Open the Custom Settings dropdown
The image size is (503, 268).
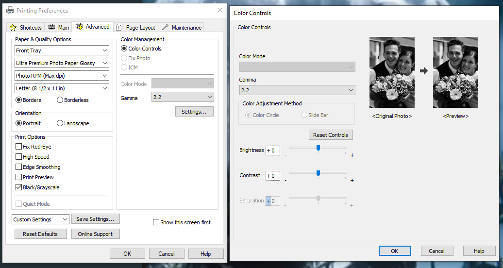pyautogui.click(x=40, y=219)
